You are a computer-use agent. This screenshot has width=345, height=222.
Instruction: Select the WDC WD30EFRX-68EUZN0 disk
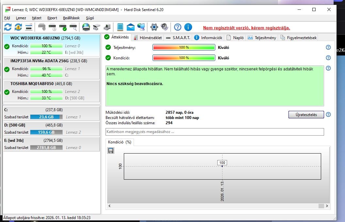tap(52, 45)
